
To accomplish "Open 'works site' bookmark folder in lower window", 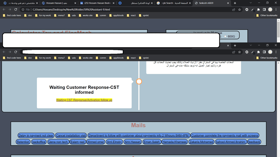I will click(x=86, y=58).
